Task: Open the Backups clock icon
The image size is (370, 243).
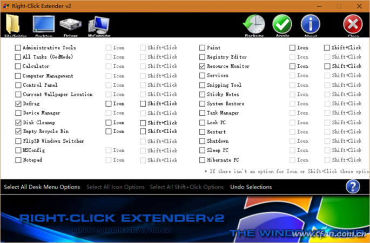Action: (254, 24)
